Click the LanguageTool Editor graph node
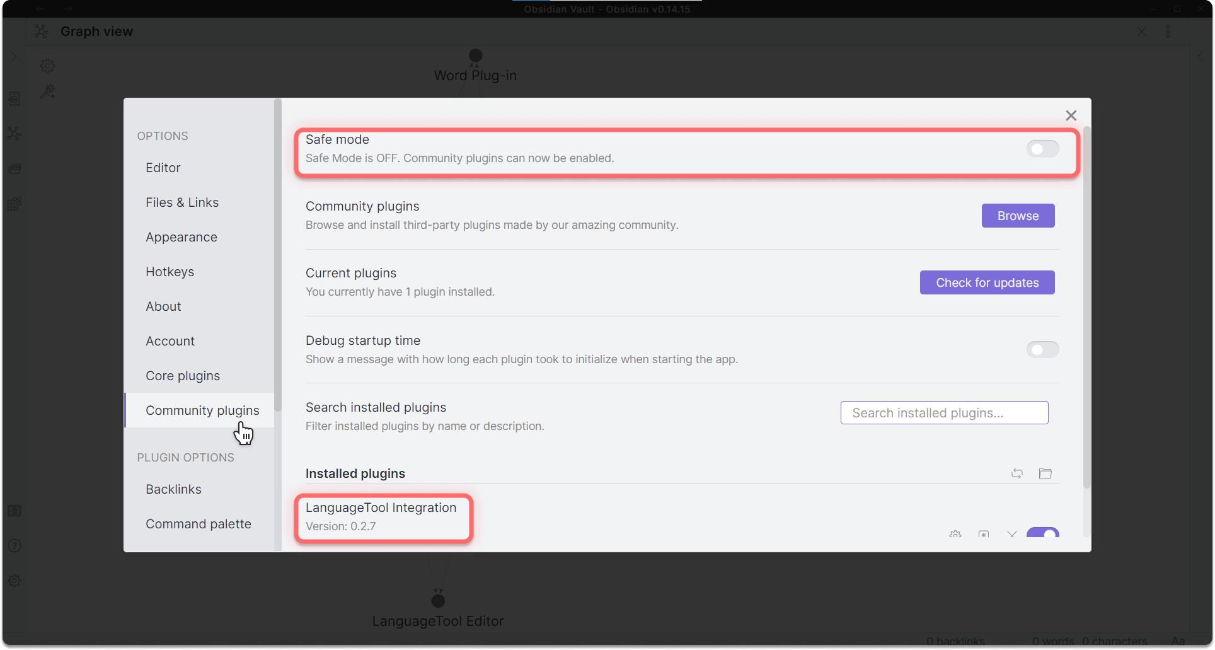The image size is (1215, 650). point(438,601)
